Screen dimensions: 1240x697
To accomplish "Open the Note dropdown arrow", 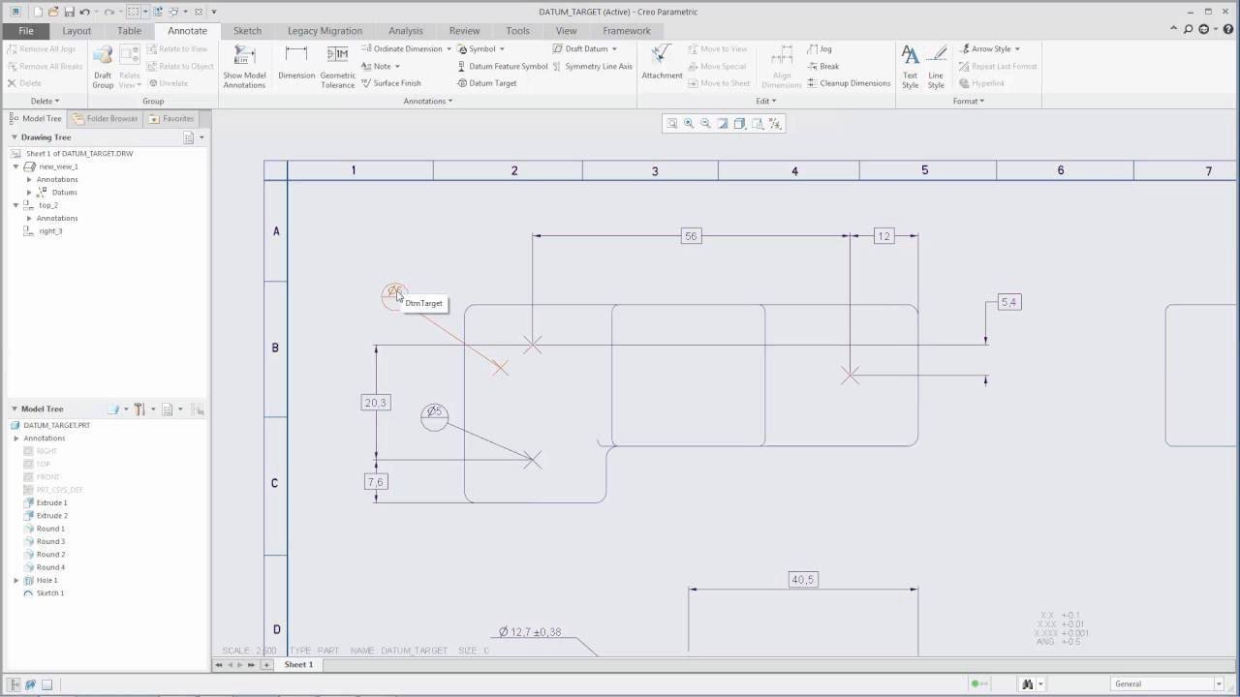I will pyautogui.click(x=398, y=67).
